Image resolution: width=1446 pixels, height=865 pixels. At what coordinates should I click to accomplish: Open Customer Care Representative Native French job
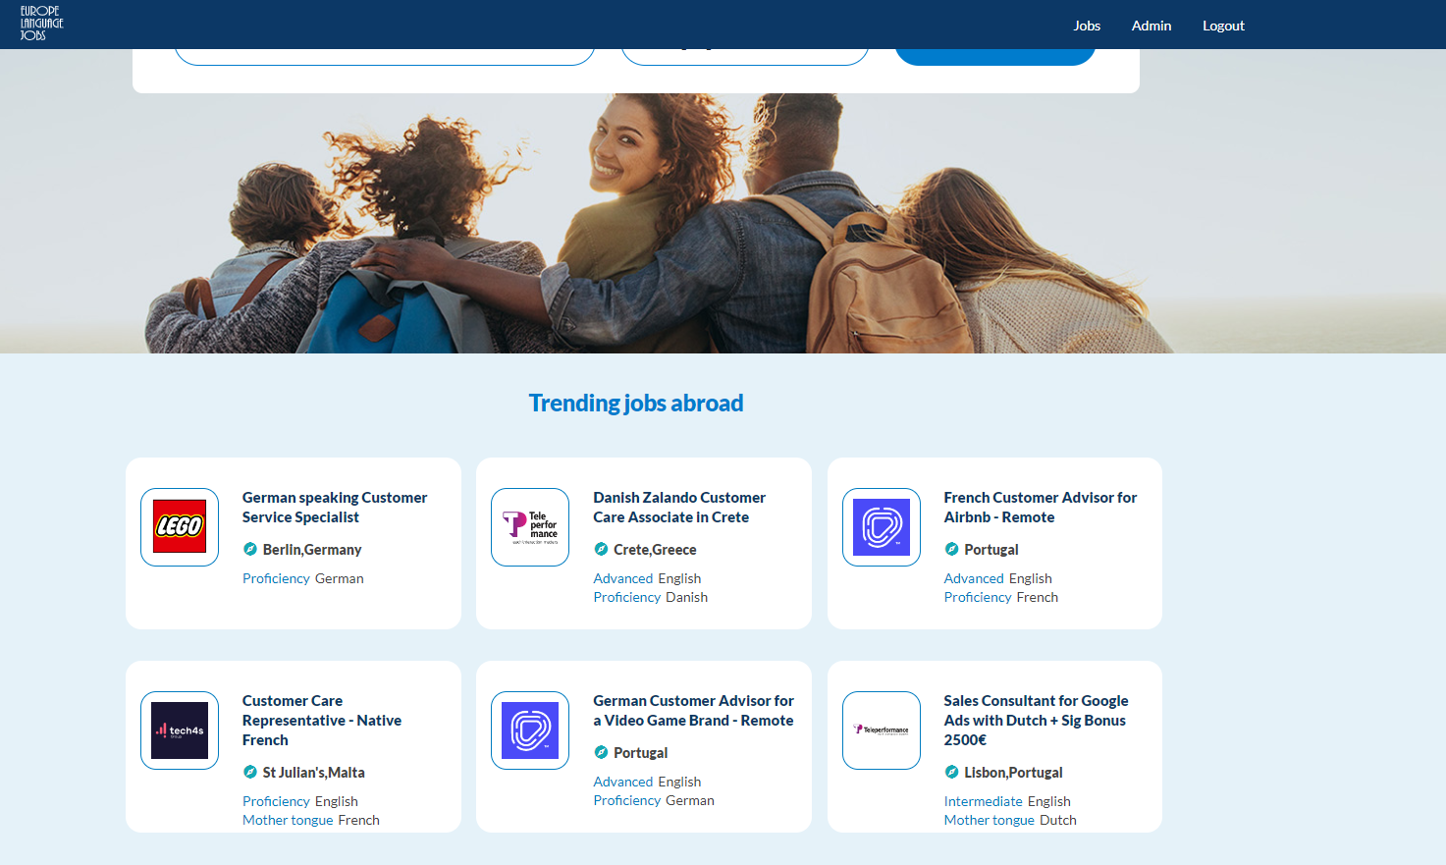point(321,720)
